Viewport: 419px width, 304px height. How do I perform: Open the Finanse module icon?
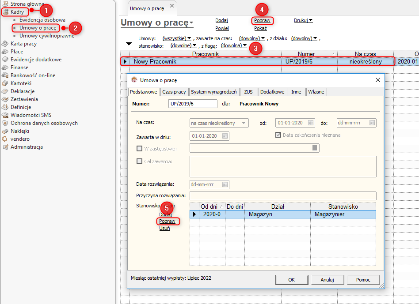click(5, 68)
